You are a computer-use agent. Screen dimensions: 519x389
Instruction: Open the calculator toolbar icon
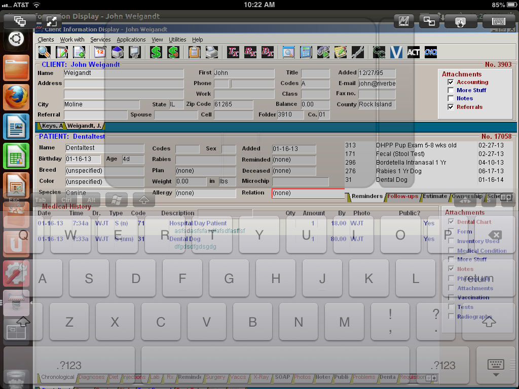tap(305, 52)
